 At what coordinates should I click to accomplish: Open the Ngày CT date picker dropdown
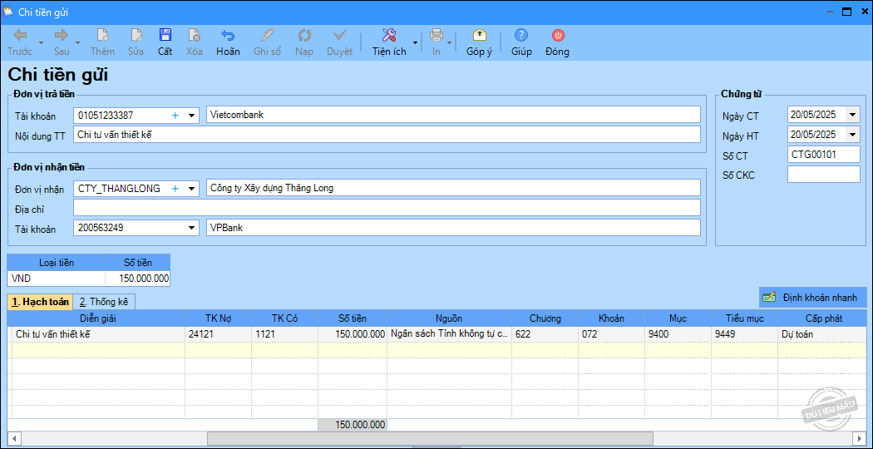click(852, 115)
